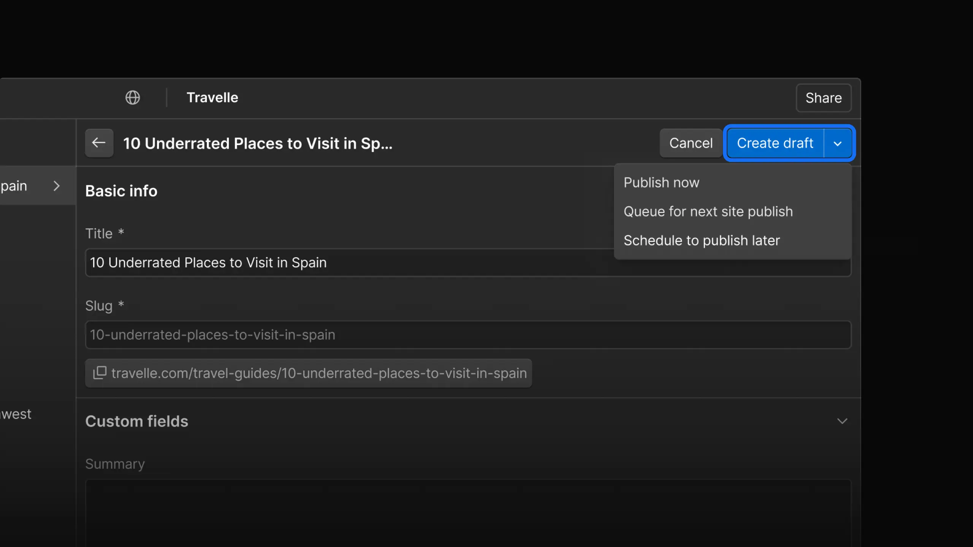
Task: Copy the page URL using the copy icon
Action: click(x=100, y=373)
